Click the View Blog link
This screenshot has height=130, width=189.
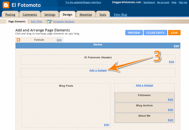click(120, 14)
